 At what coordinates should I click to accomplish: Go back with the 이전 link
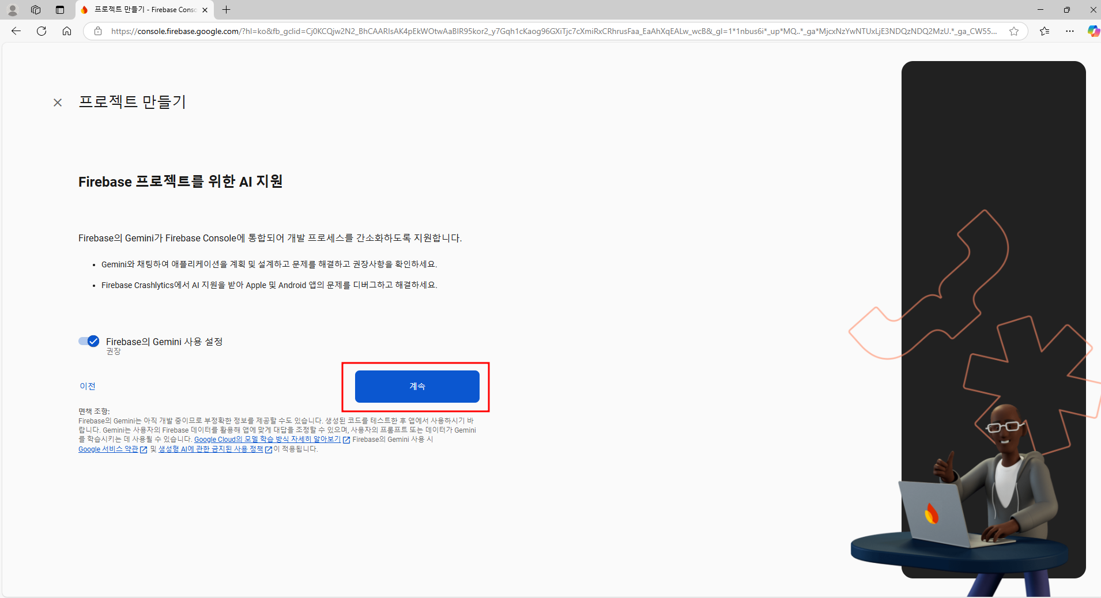click(88, 386)
